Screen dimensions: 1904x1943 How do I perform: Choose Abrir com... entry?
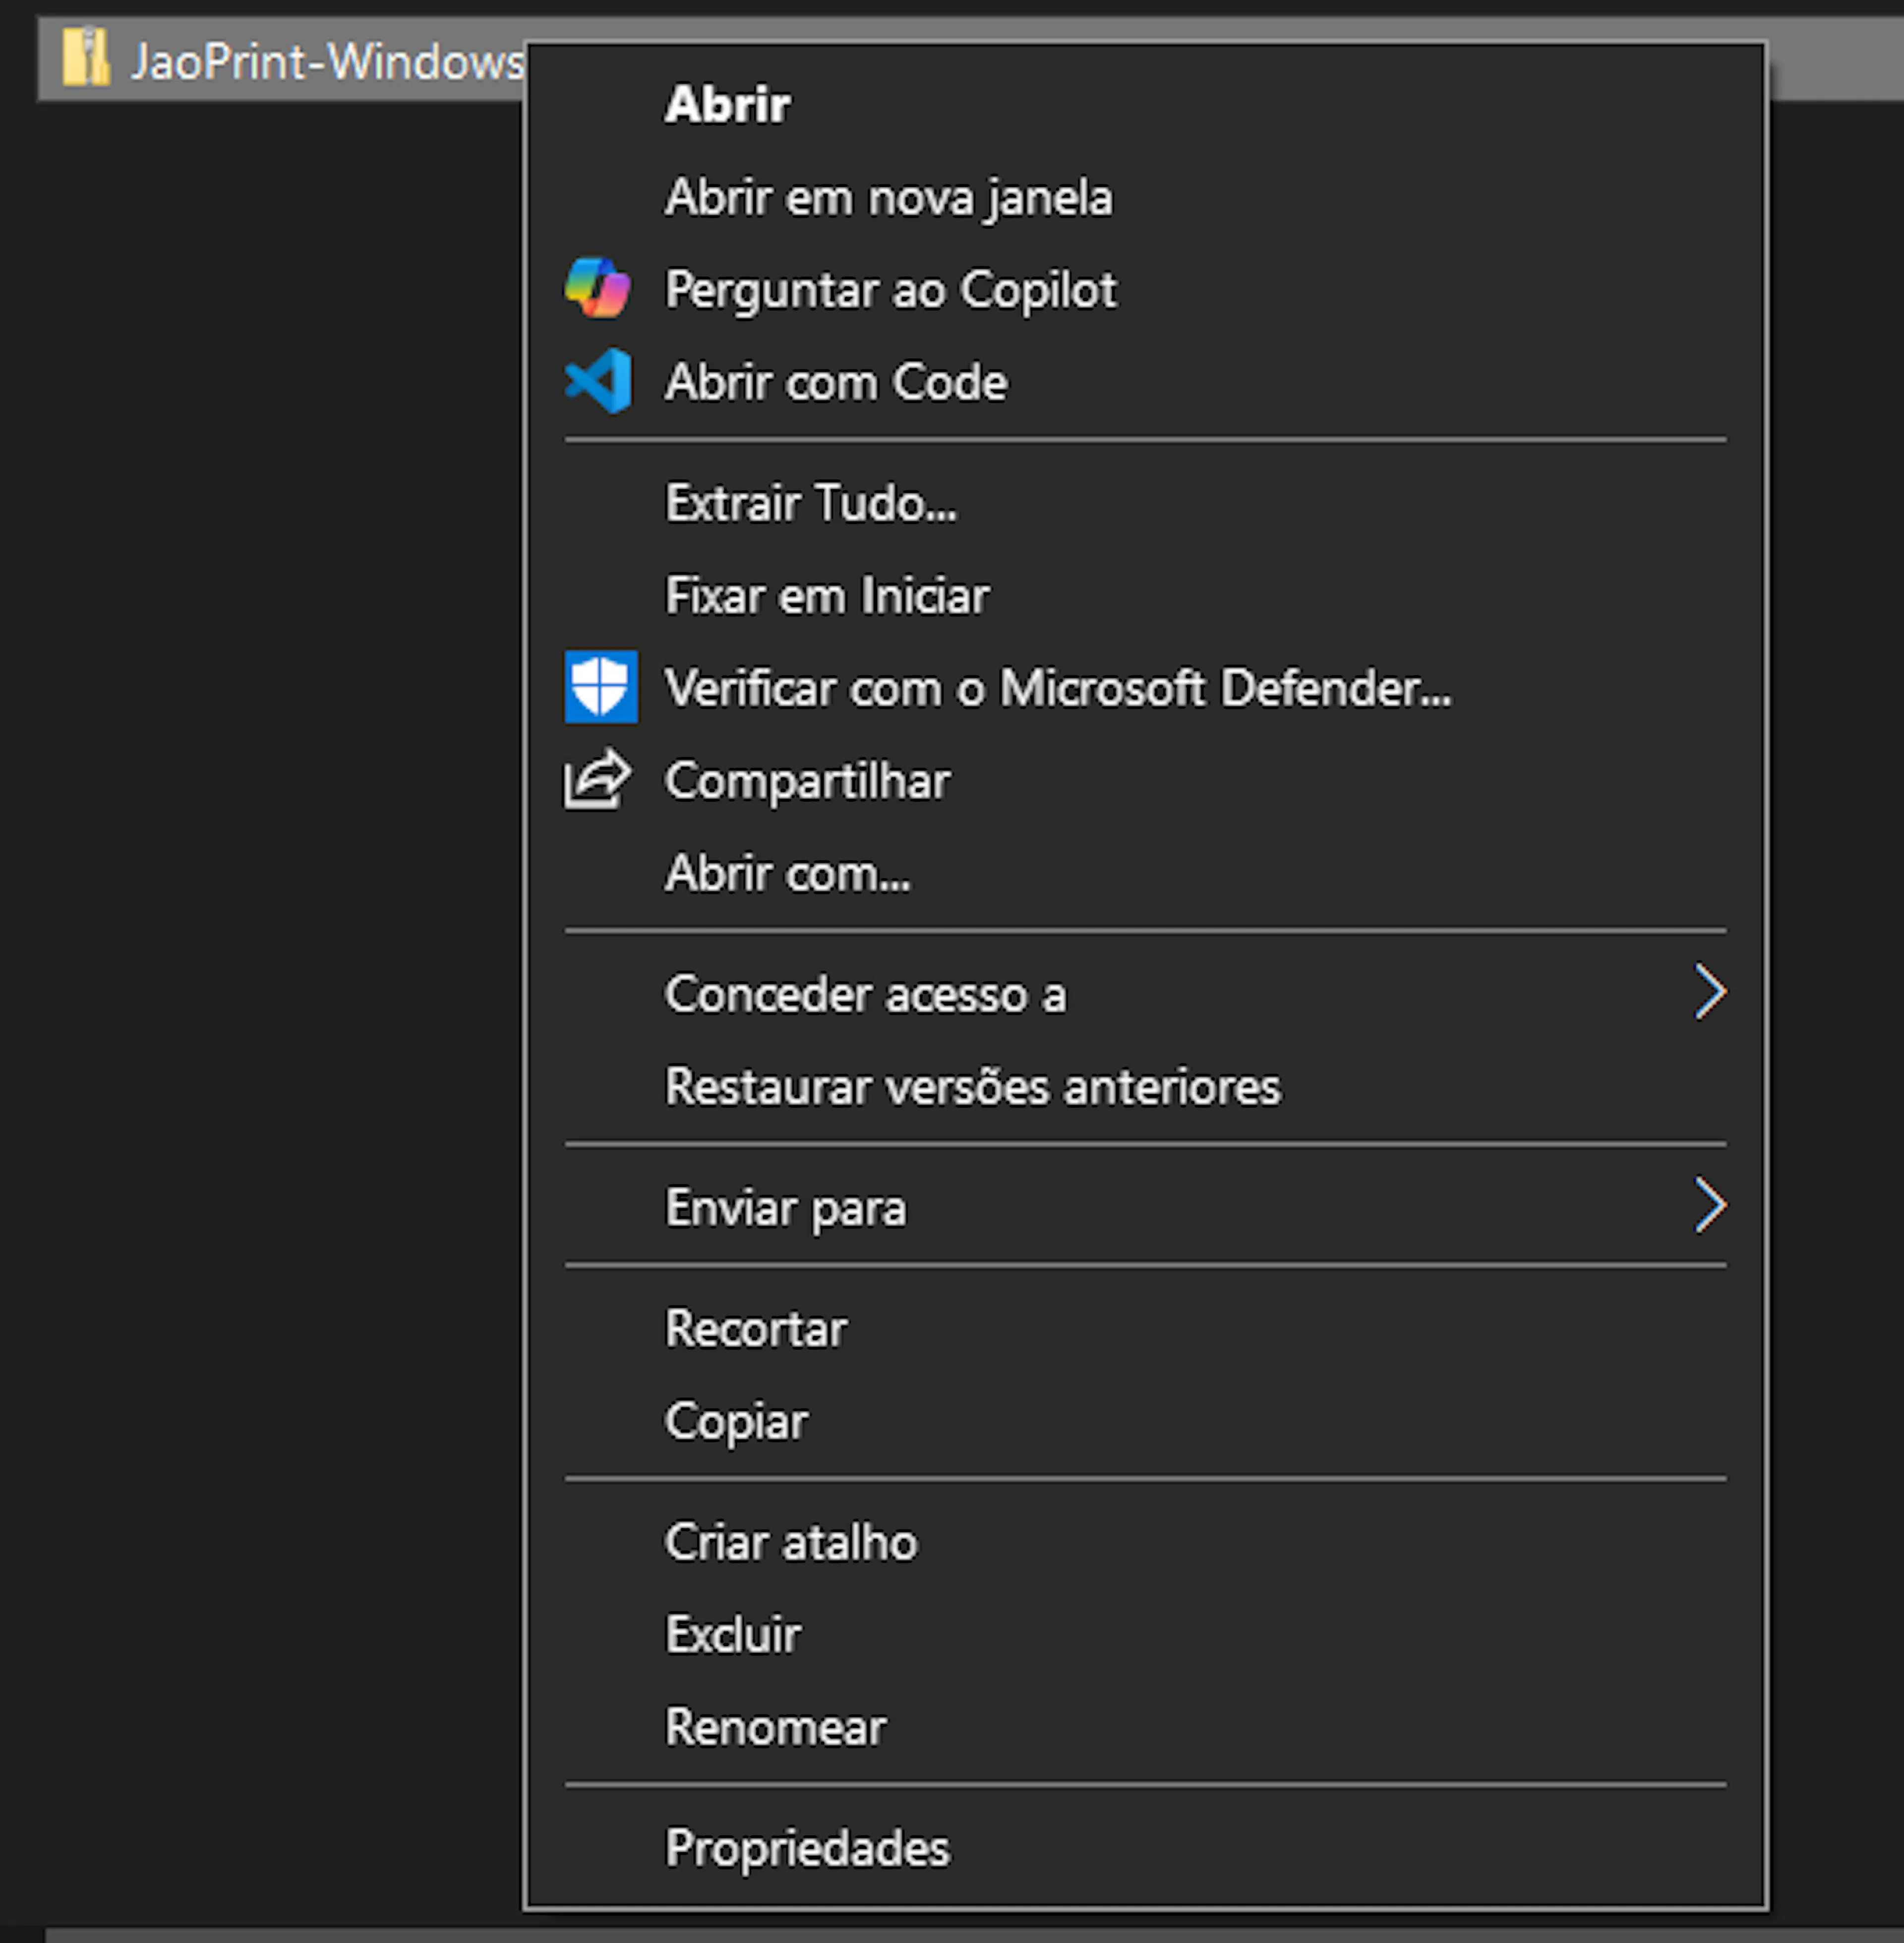pos(1145,873)
